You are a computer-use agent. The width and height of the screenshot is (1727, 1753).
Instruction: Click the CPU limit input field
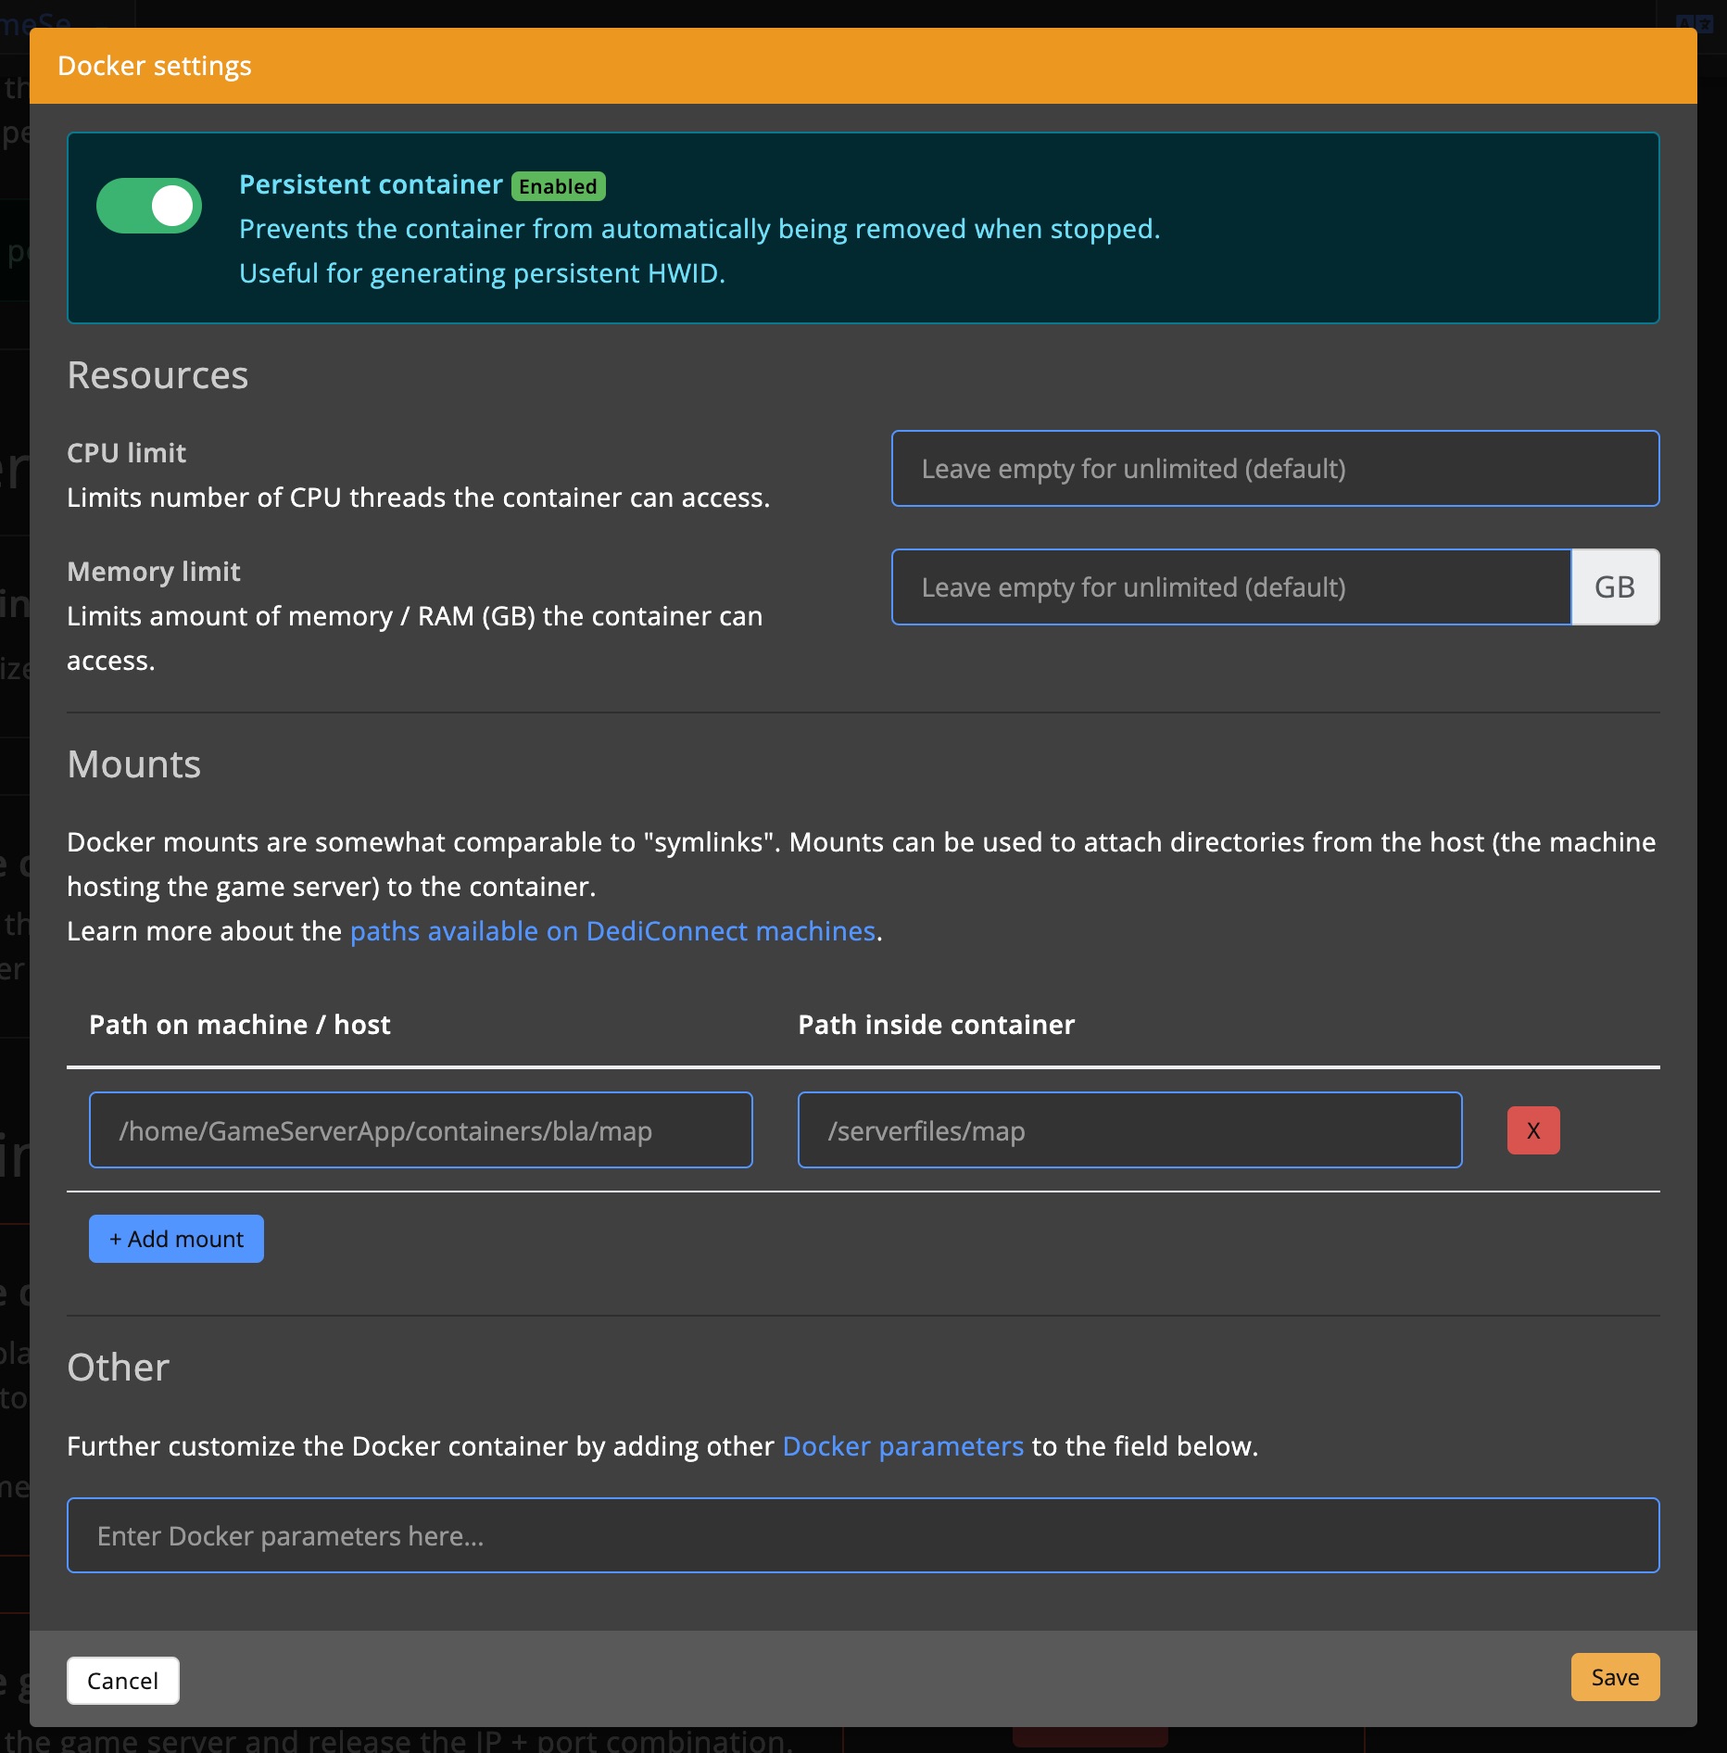1275,468
